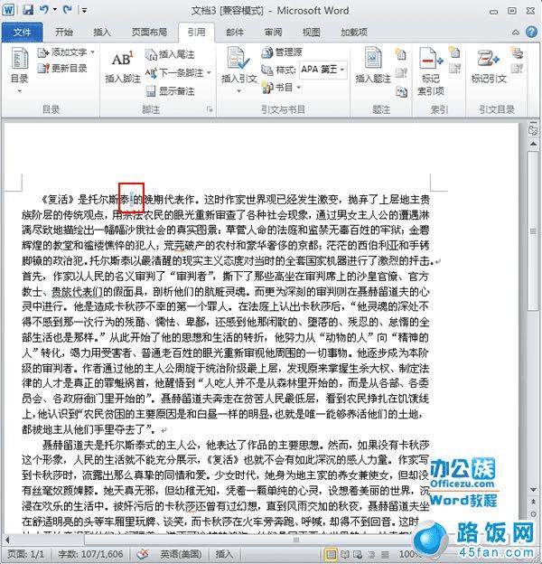Click the 字数: 107/1,606 word count
542x564 pixels.
pyautogui.click(x=90, y=554)
